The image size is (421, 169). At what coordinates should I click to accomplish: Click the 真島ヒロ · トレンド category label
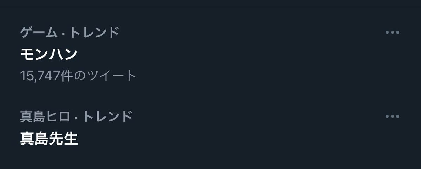tap(76, 117)
